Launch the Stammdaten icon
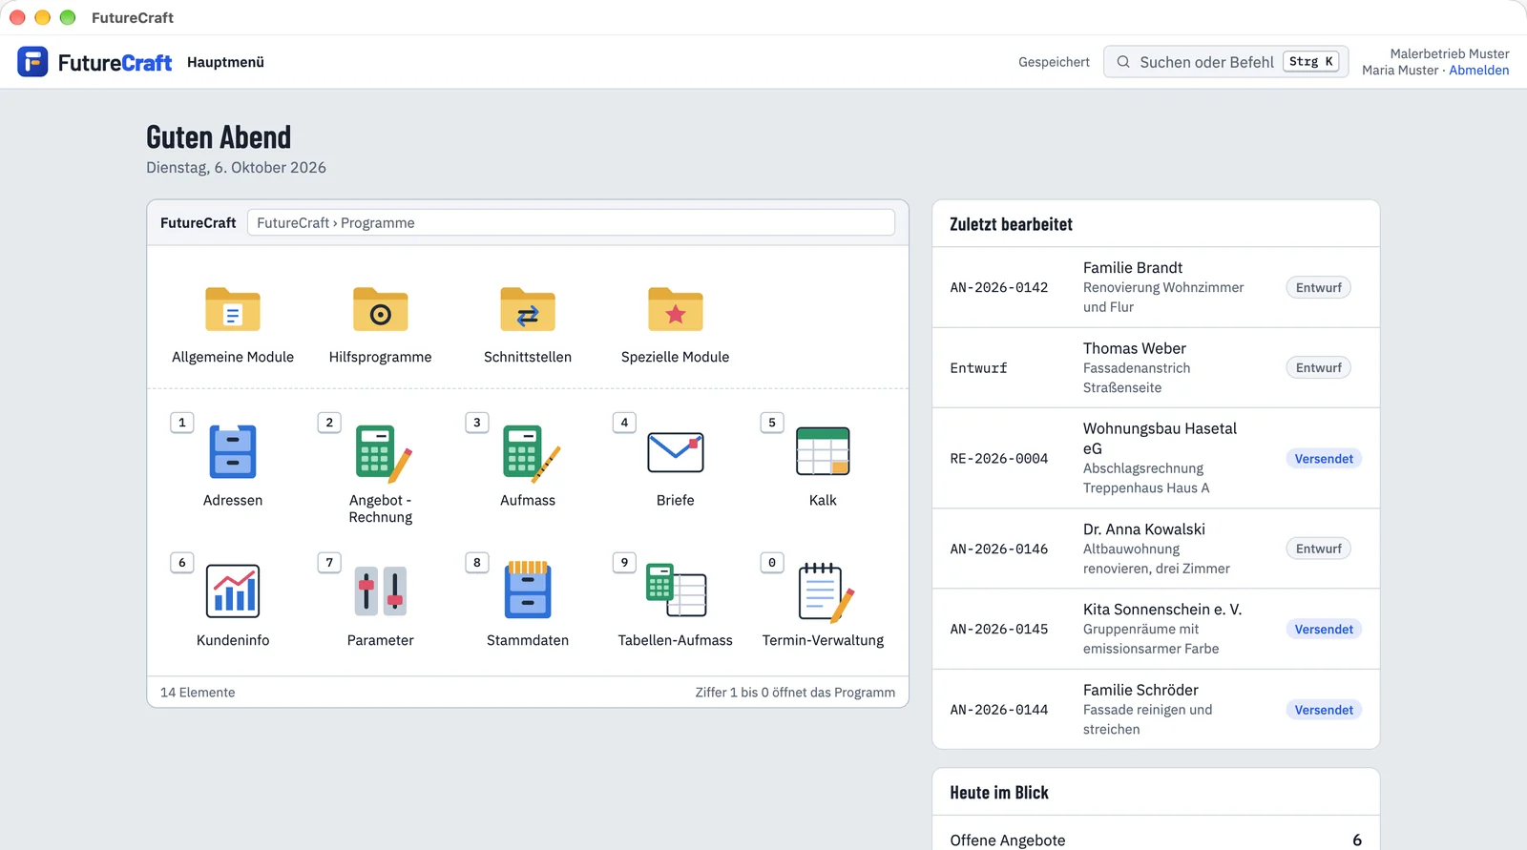The width and height of the screenshot is (1527, 850). 528,590
